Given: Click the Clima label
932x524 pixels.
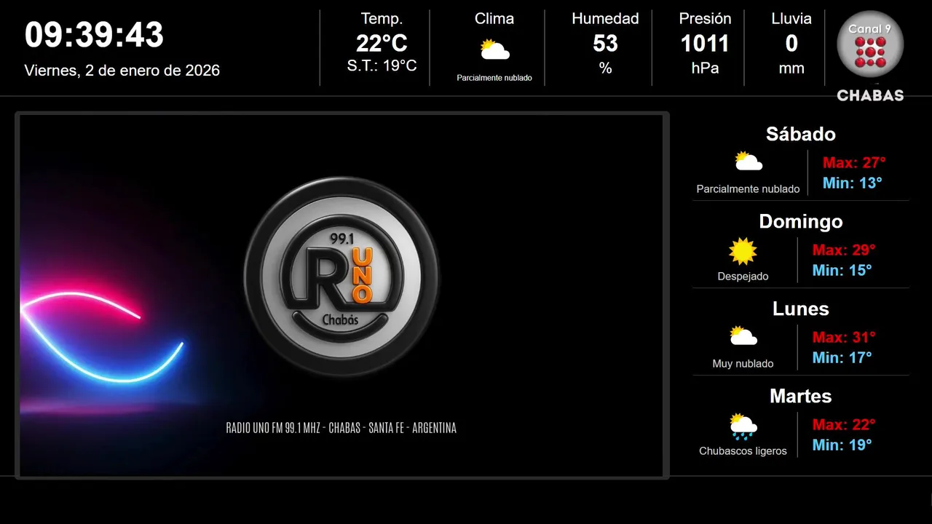Looking at the screenshot, I should [494, 19].
